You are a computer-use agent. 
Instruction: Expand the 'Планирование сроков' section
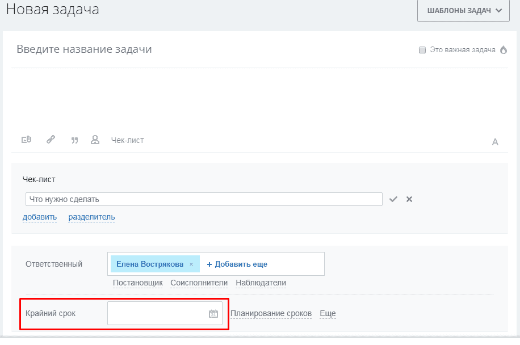tap(271, 313)
